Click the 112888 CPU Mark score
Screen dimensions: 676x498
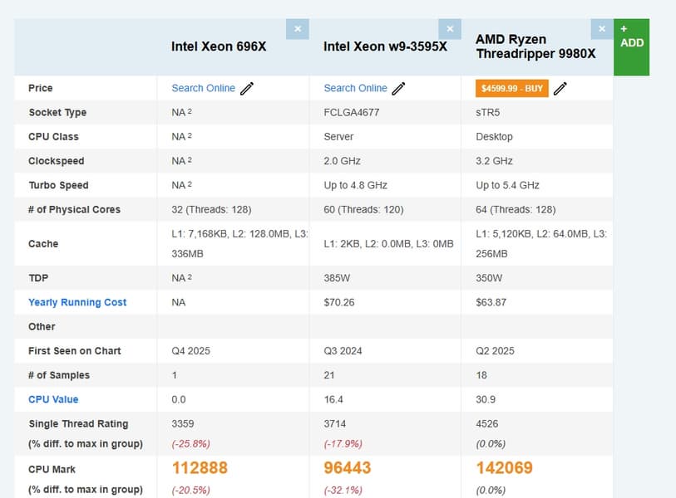tap(200, 468)
